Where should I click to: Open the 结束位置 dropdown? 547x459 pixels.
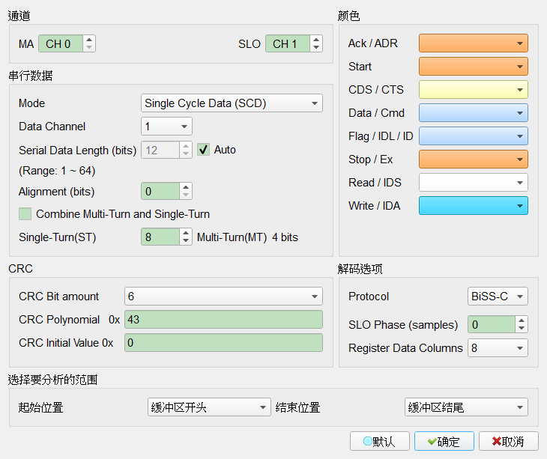click(466, 407)
